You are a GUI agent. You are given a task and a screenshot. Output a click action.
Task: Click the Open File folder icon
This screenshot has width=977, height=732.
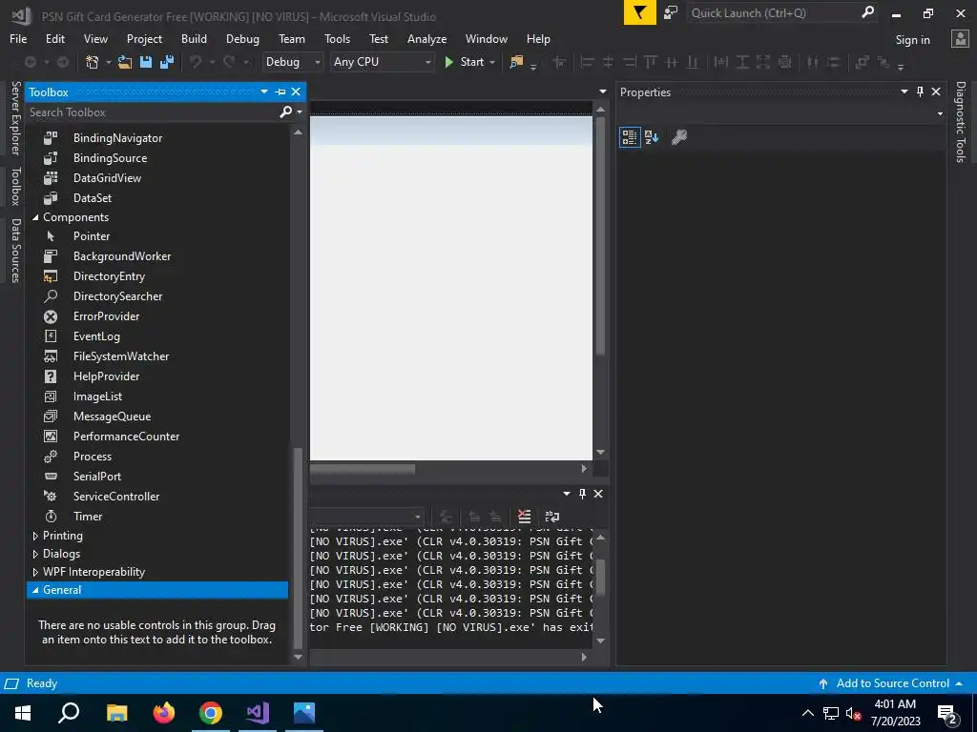pyautogui.click(x=125, y=62)
